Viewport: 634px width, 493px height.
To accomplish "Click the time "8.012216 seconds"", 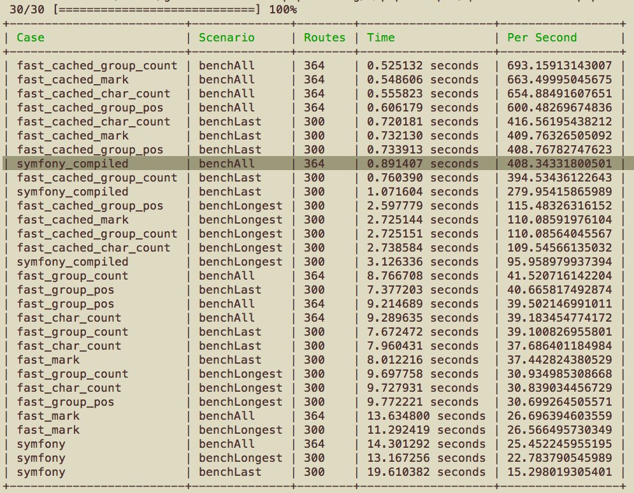I will (422, 360).
